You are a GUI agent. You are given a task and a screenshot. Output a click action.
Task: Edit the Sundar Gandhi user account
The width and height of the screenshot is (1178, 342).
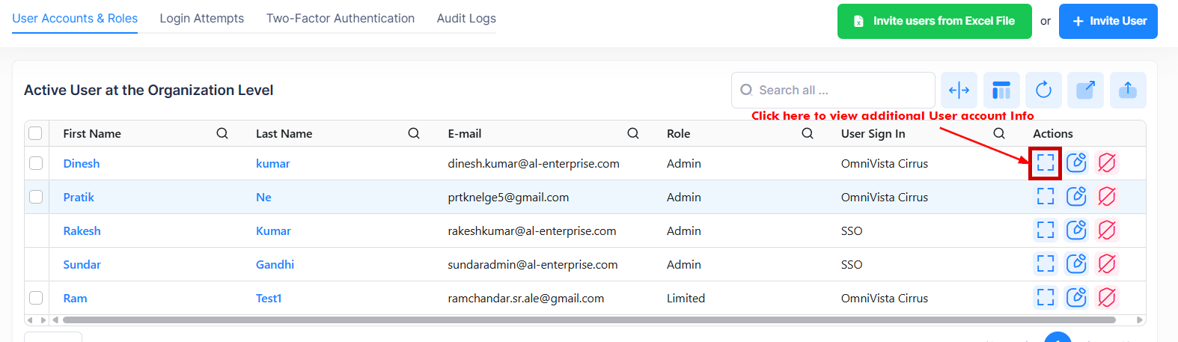pos(1076,263)
